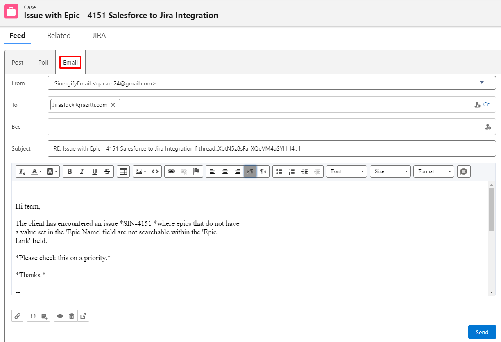Open the JIRA tab
501x342 pixels.
[x=99, y=36]
